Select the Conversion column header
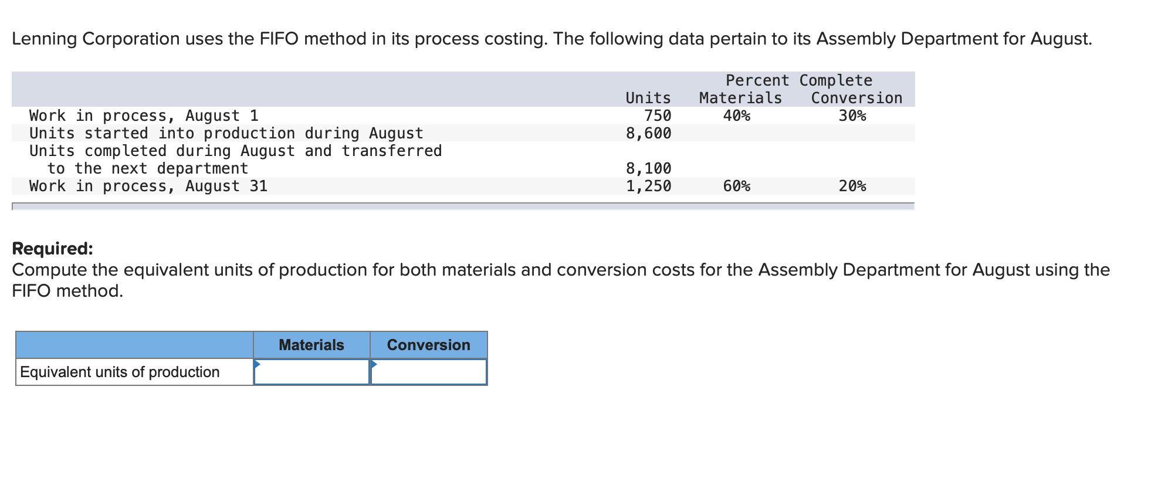 [x=428, y=345]
